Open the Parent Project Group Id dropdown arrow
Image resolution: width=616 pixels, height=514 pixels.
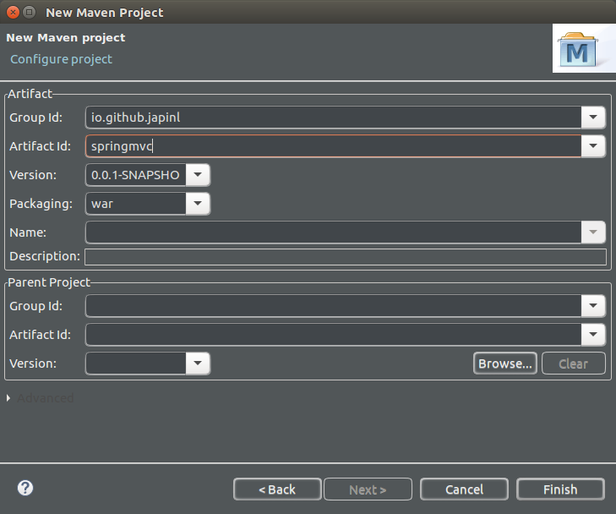(x=593, y=305)
